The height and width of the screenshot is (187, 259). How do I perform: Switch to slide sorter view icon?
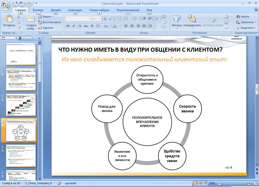coord(201,183)
